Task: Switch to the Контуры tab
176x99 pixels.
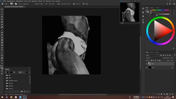Action: coord(157,52)
